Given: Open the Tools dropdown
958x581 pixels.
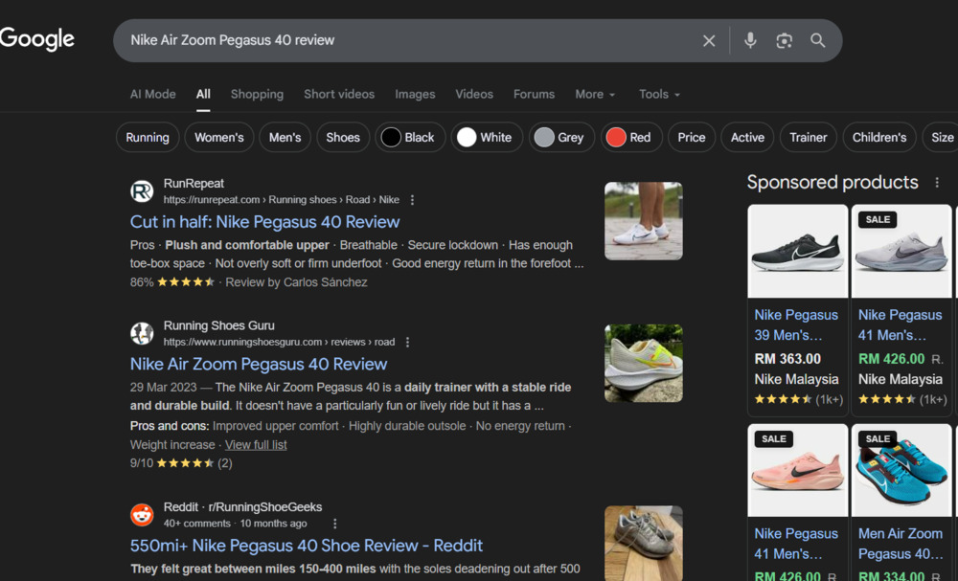Looking at the screenshot, I should 659,94.
